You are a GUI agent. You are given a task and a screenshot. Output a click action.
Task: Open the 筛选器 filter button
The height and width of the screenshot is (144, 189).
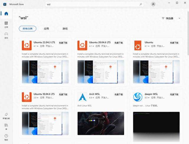[171, 18]
